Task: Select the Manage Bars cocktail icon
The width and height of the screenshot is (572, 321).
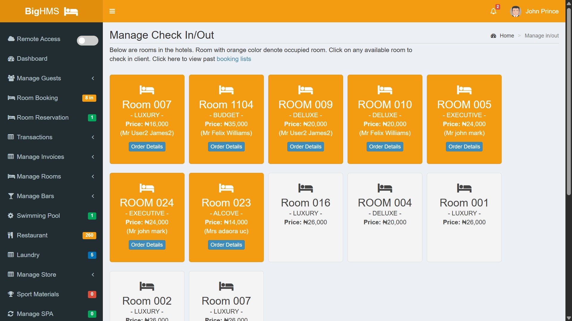Action: point(11,196)
